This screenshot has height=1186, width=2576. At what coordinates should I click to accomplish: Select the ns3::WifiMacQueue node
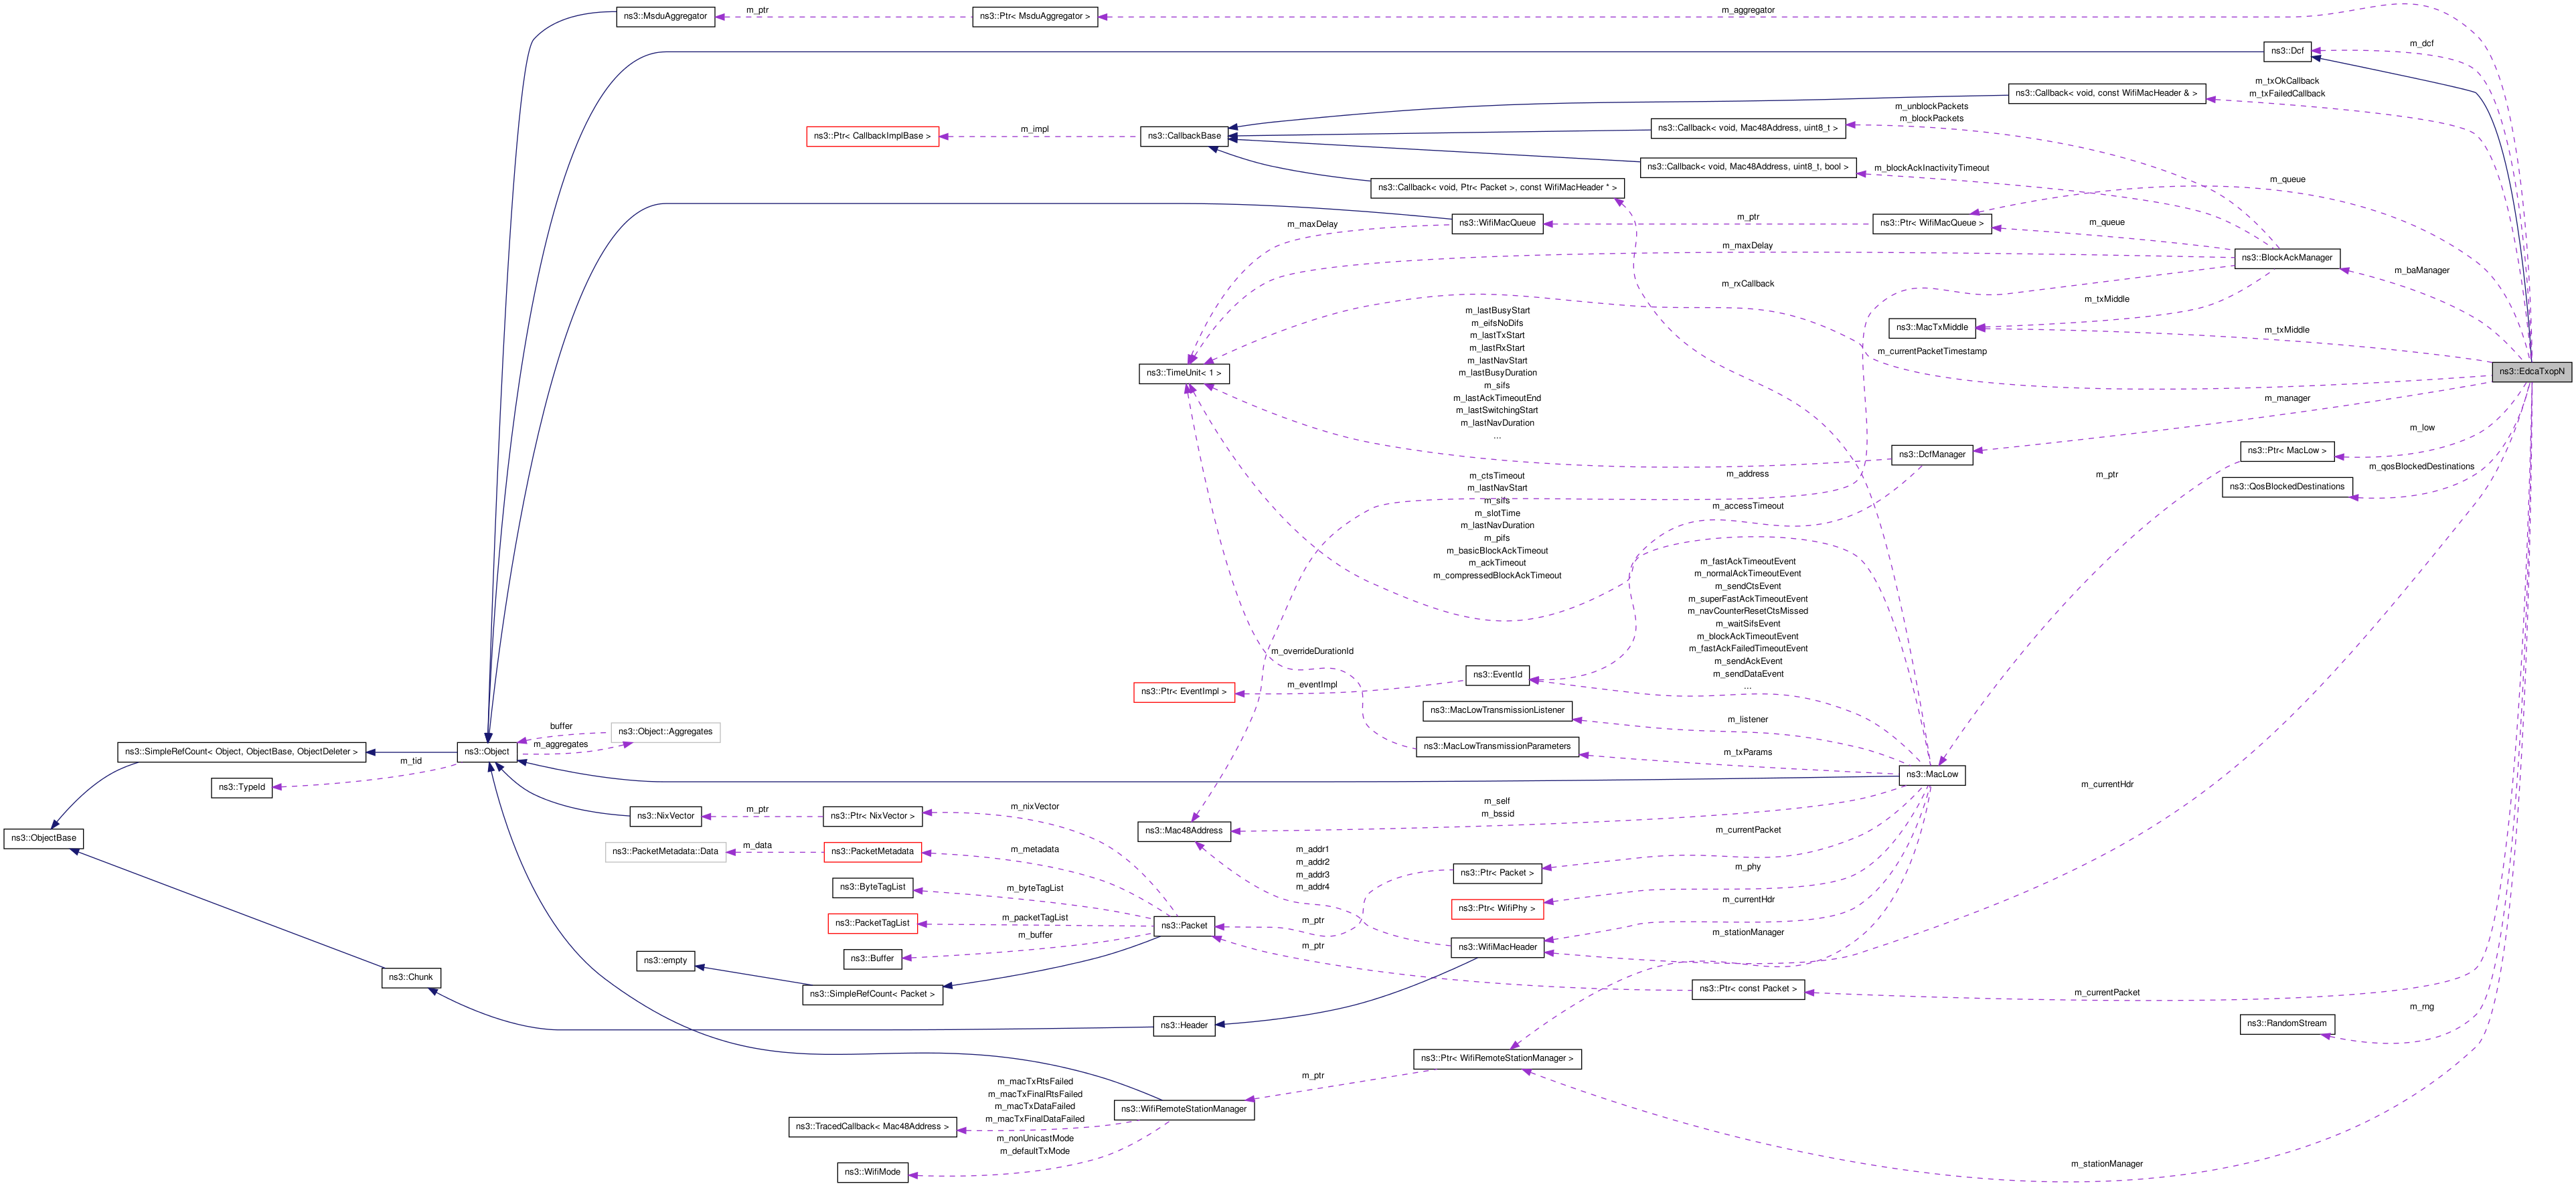(x=1497, y=223)
